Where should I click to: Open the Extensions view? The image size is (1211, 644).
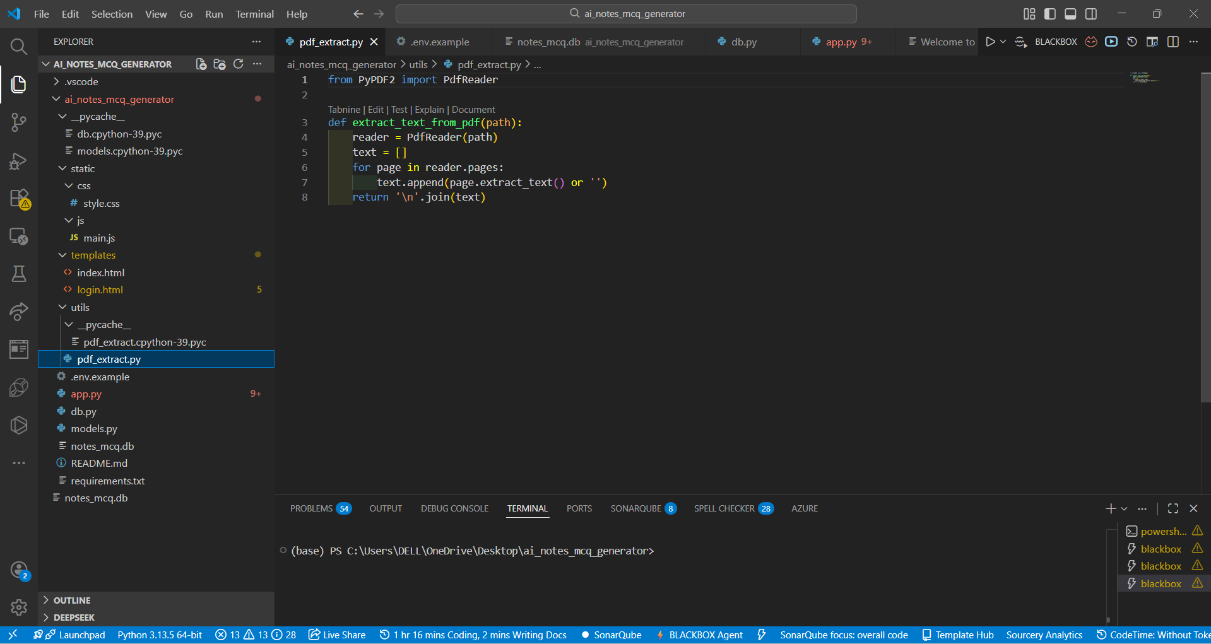(x=19, y=198)
